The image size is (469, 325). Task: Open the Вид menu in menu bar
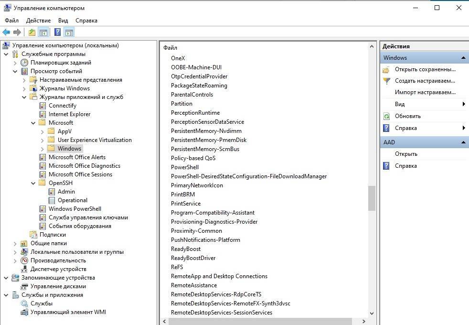(63, 21)
